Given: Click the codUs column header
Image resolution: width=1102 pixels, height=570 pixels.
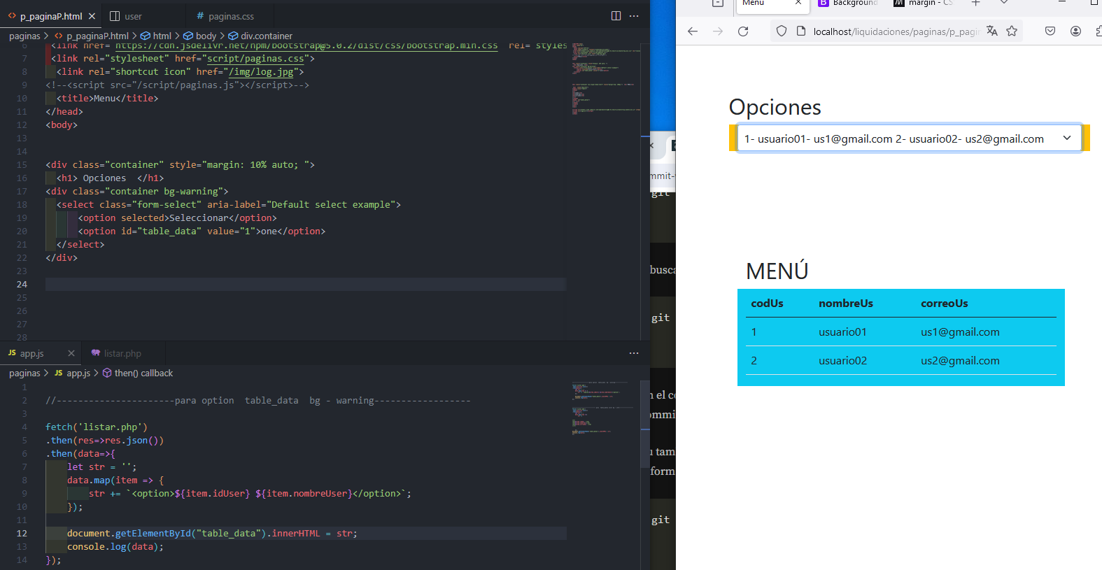Looking at the screenshot, I should [767, 304].
